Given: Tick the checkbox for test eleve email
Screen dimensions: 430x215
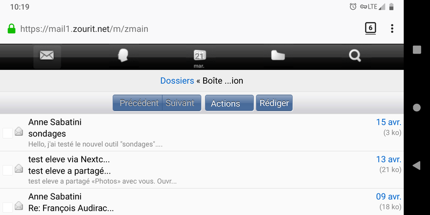Looking at the screenshot, I should point(8,170).
